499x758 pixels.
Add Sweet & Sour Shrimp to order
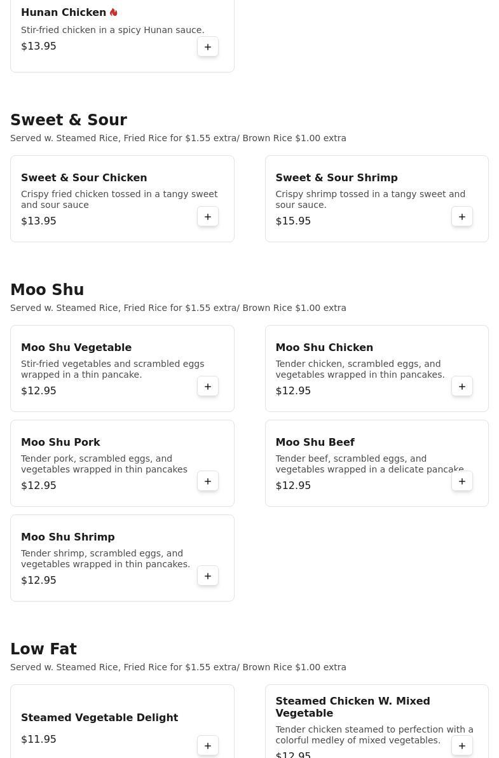462,217
